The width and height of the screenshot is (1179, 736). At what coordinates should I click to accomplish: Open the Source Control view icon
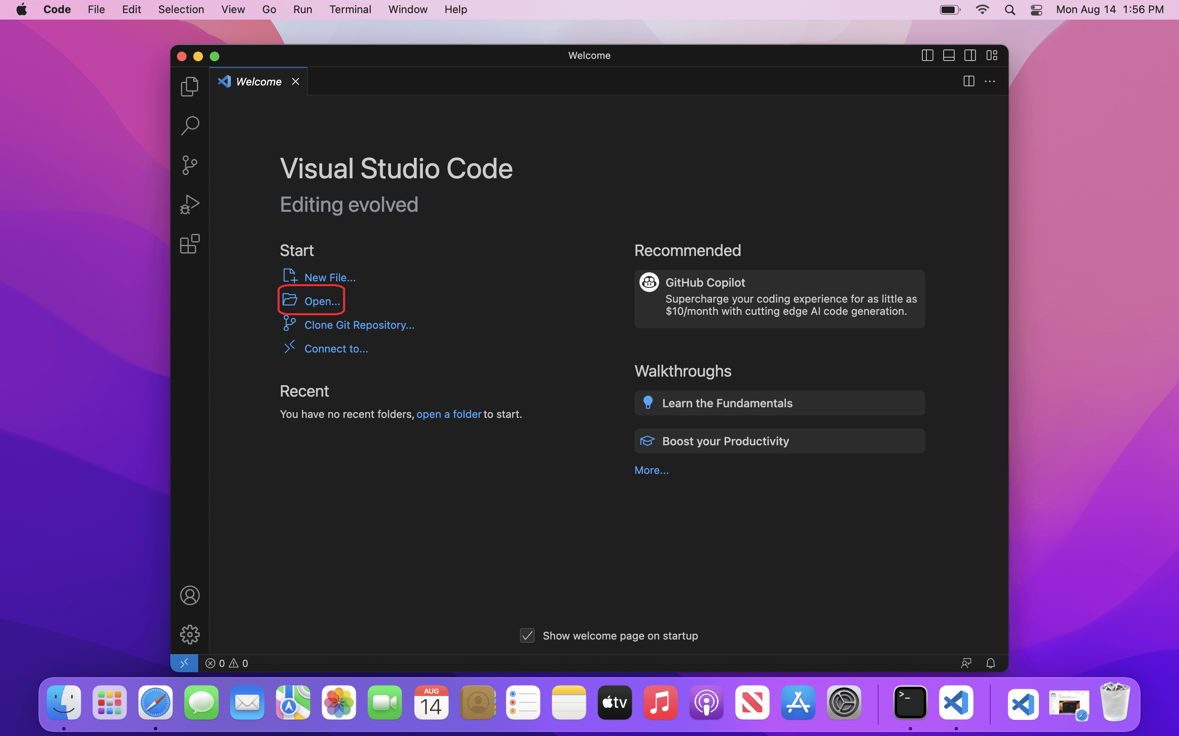point(190,165)
